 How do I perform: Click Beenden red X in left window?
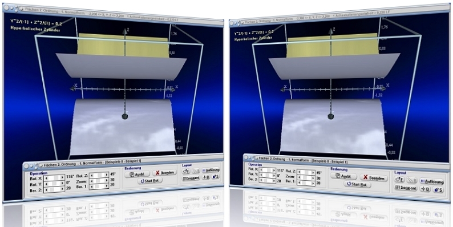(164, 172)
